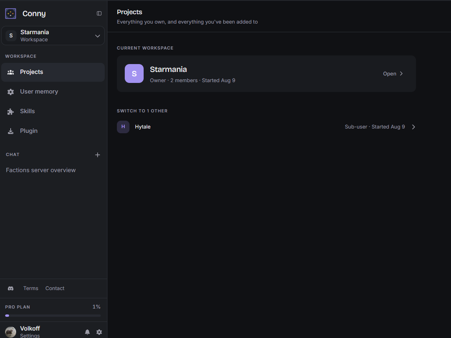Screen dimensions: 451x338
Task: Open Plugin in the sidebar
Action: (53, 130)
